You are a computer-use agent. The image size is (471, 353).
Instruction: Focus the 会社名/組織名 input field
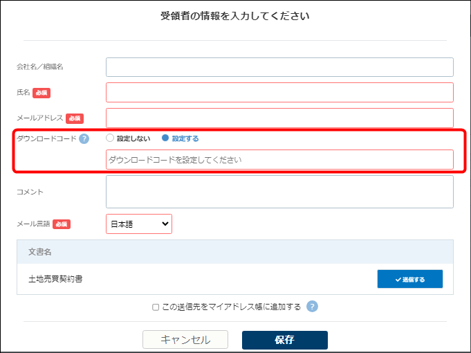click(279, 67)
